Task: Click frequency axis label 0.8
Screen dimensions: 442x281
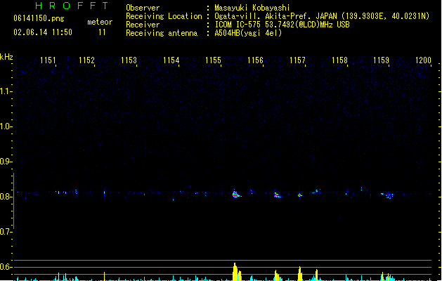Action: click(6, 197)
